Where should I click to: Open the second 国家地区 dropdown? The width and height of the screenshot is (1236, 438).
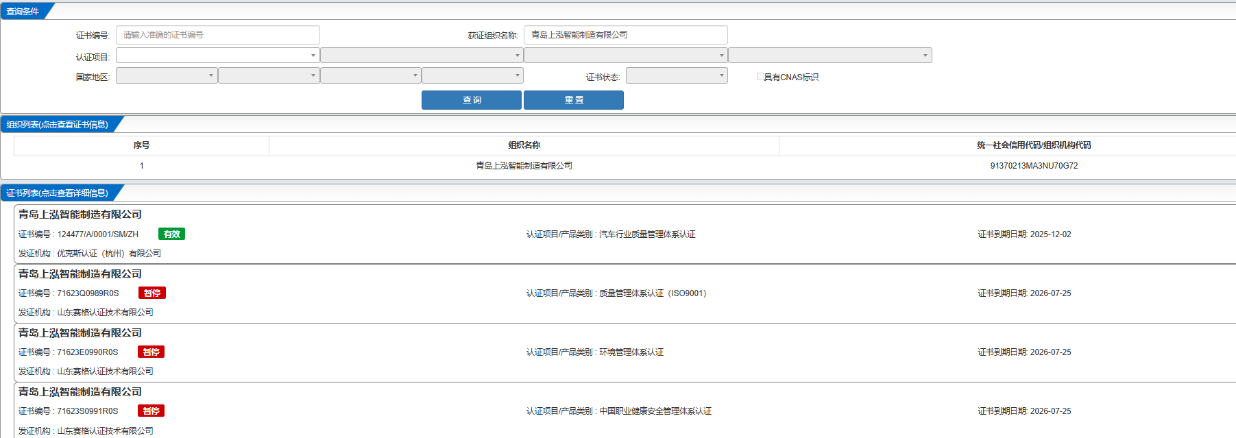click(269, 75)
